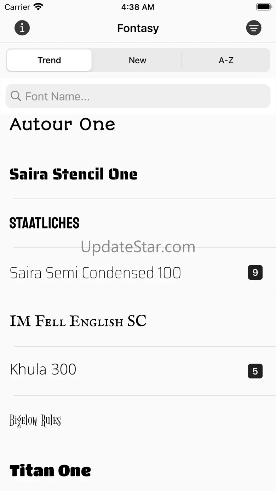Switch to the A-Z sorting segment
The height and width of the screenshot is (491, 276).
226,60
